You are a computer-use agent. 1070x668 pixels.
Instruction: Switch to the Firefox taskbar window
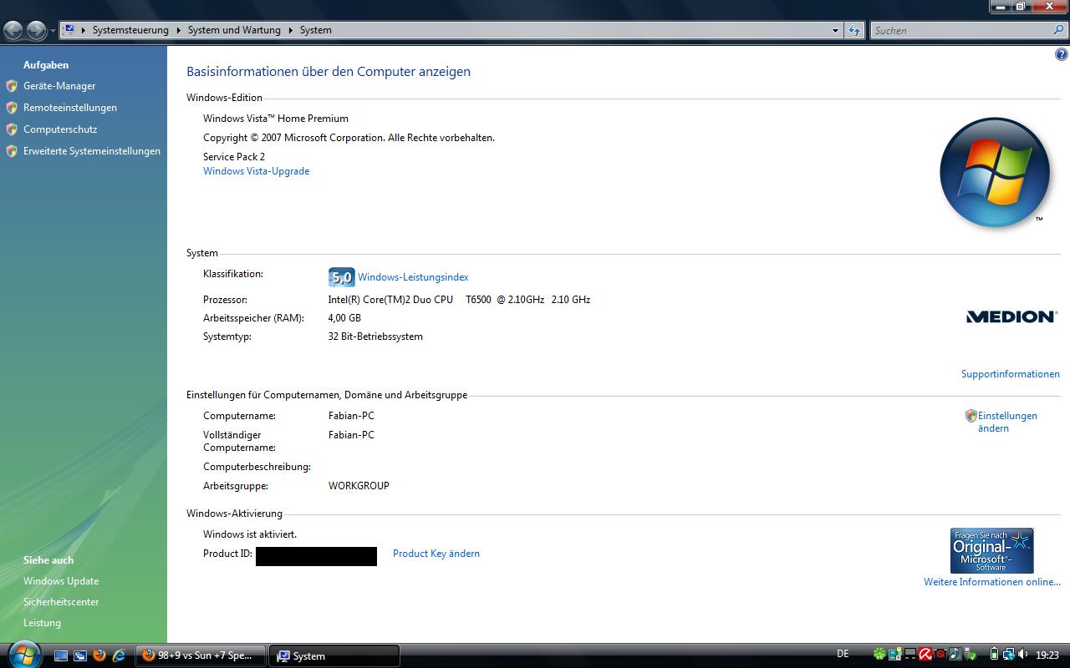point(201,655)
